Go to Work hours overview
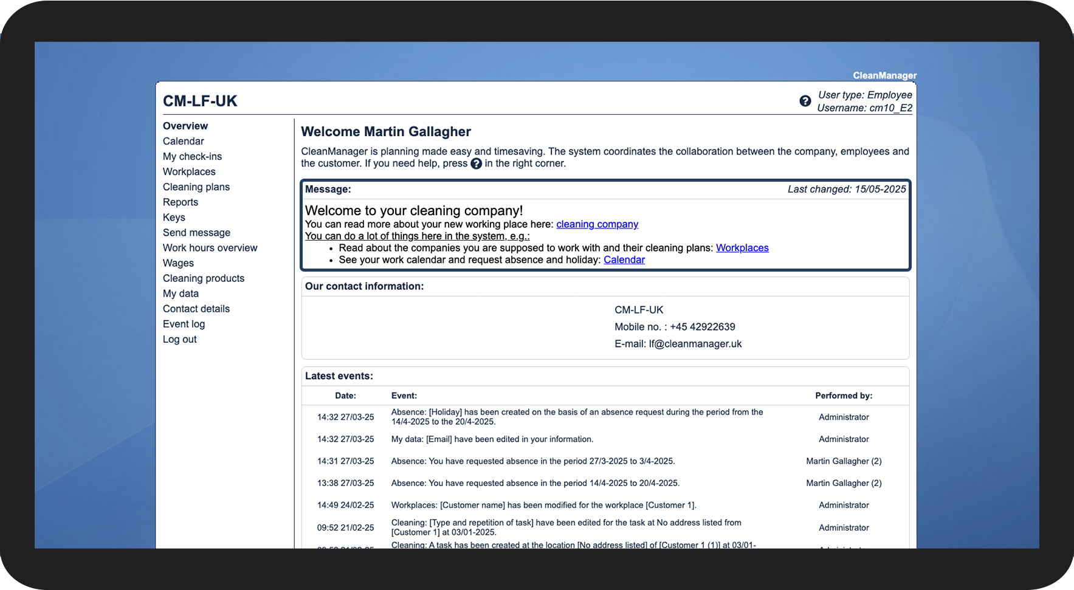 click(210, 247)
